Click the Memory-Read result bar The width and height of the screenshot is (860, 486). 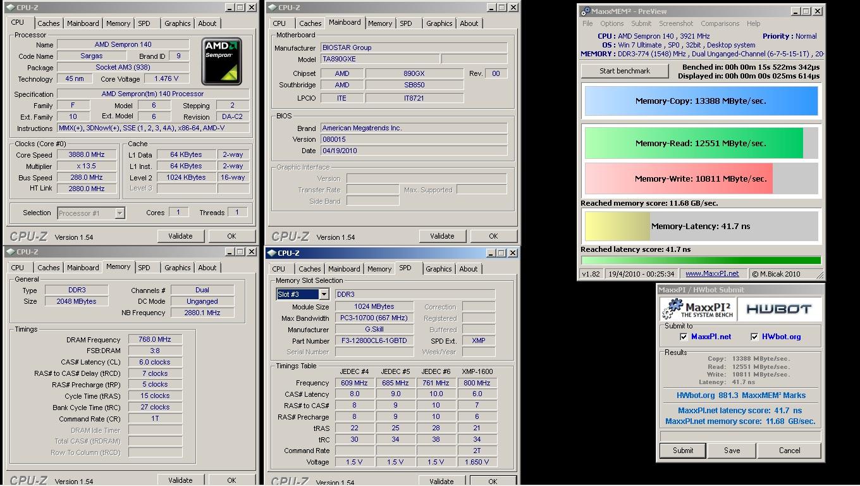tap(701, 143)
